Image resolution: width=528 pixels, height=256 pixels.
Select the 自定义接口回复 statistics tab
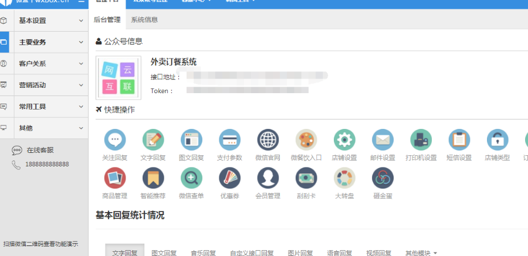(x=252, y=252)
